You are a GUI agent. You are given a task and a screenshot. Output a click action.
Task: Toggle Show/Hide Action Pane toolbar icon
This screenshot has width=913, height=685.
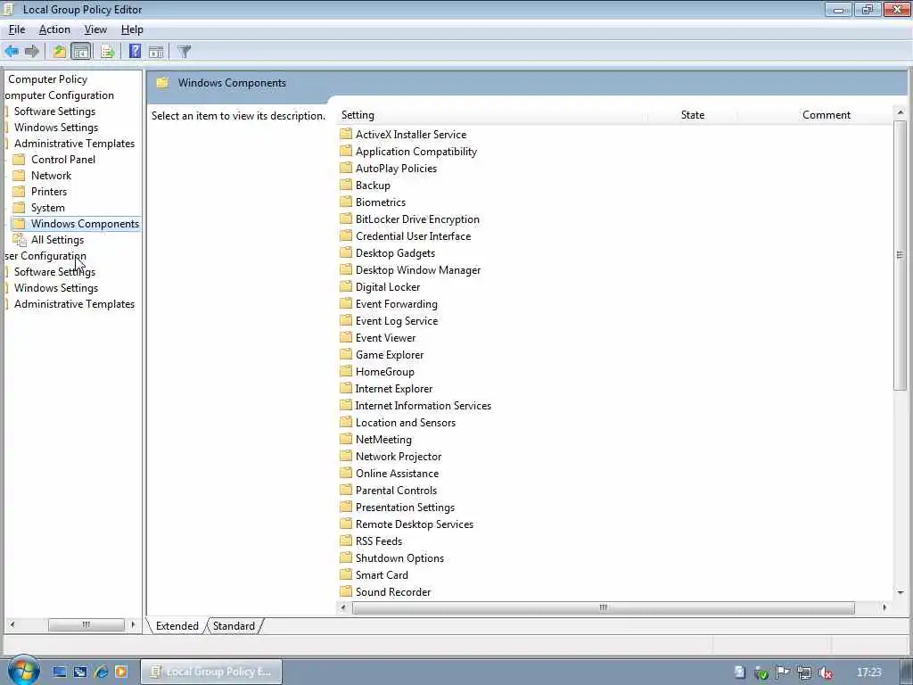point(156,51)
